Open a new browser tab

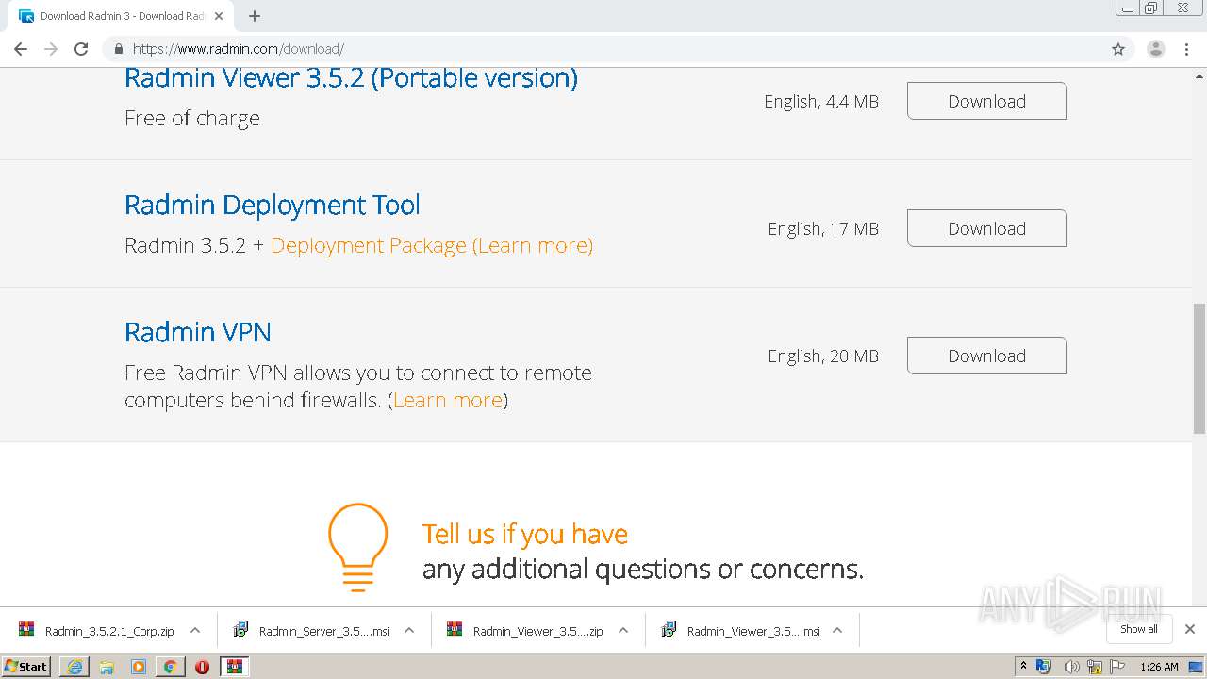coord(255,16)
